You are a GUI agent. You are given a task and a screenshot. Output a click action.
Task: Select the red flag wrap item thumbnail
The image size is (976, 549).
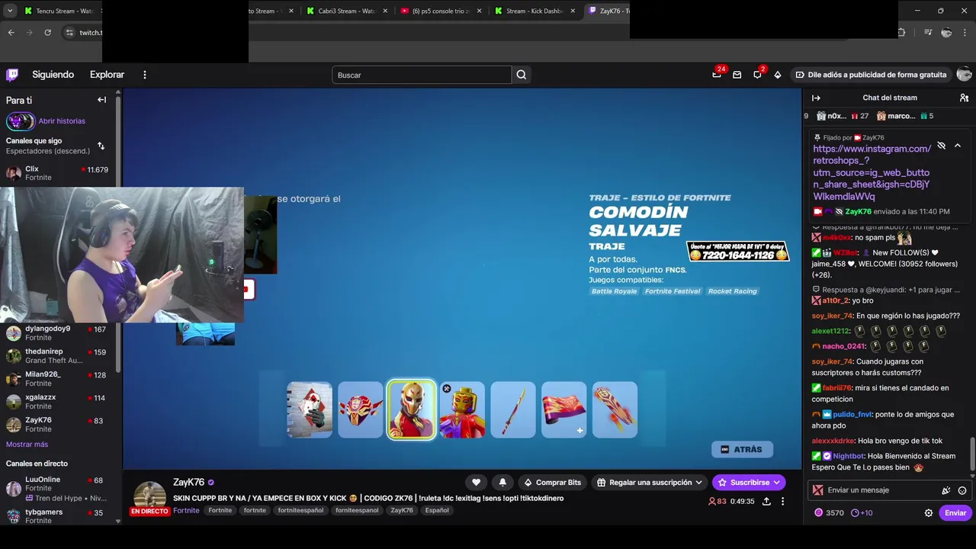[563, 410]
